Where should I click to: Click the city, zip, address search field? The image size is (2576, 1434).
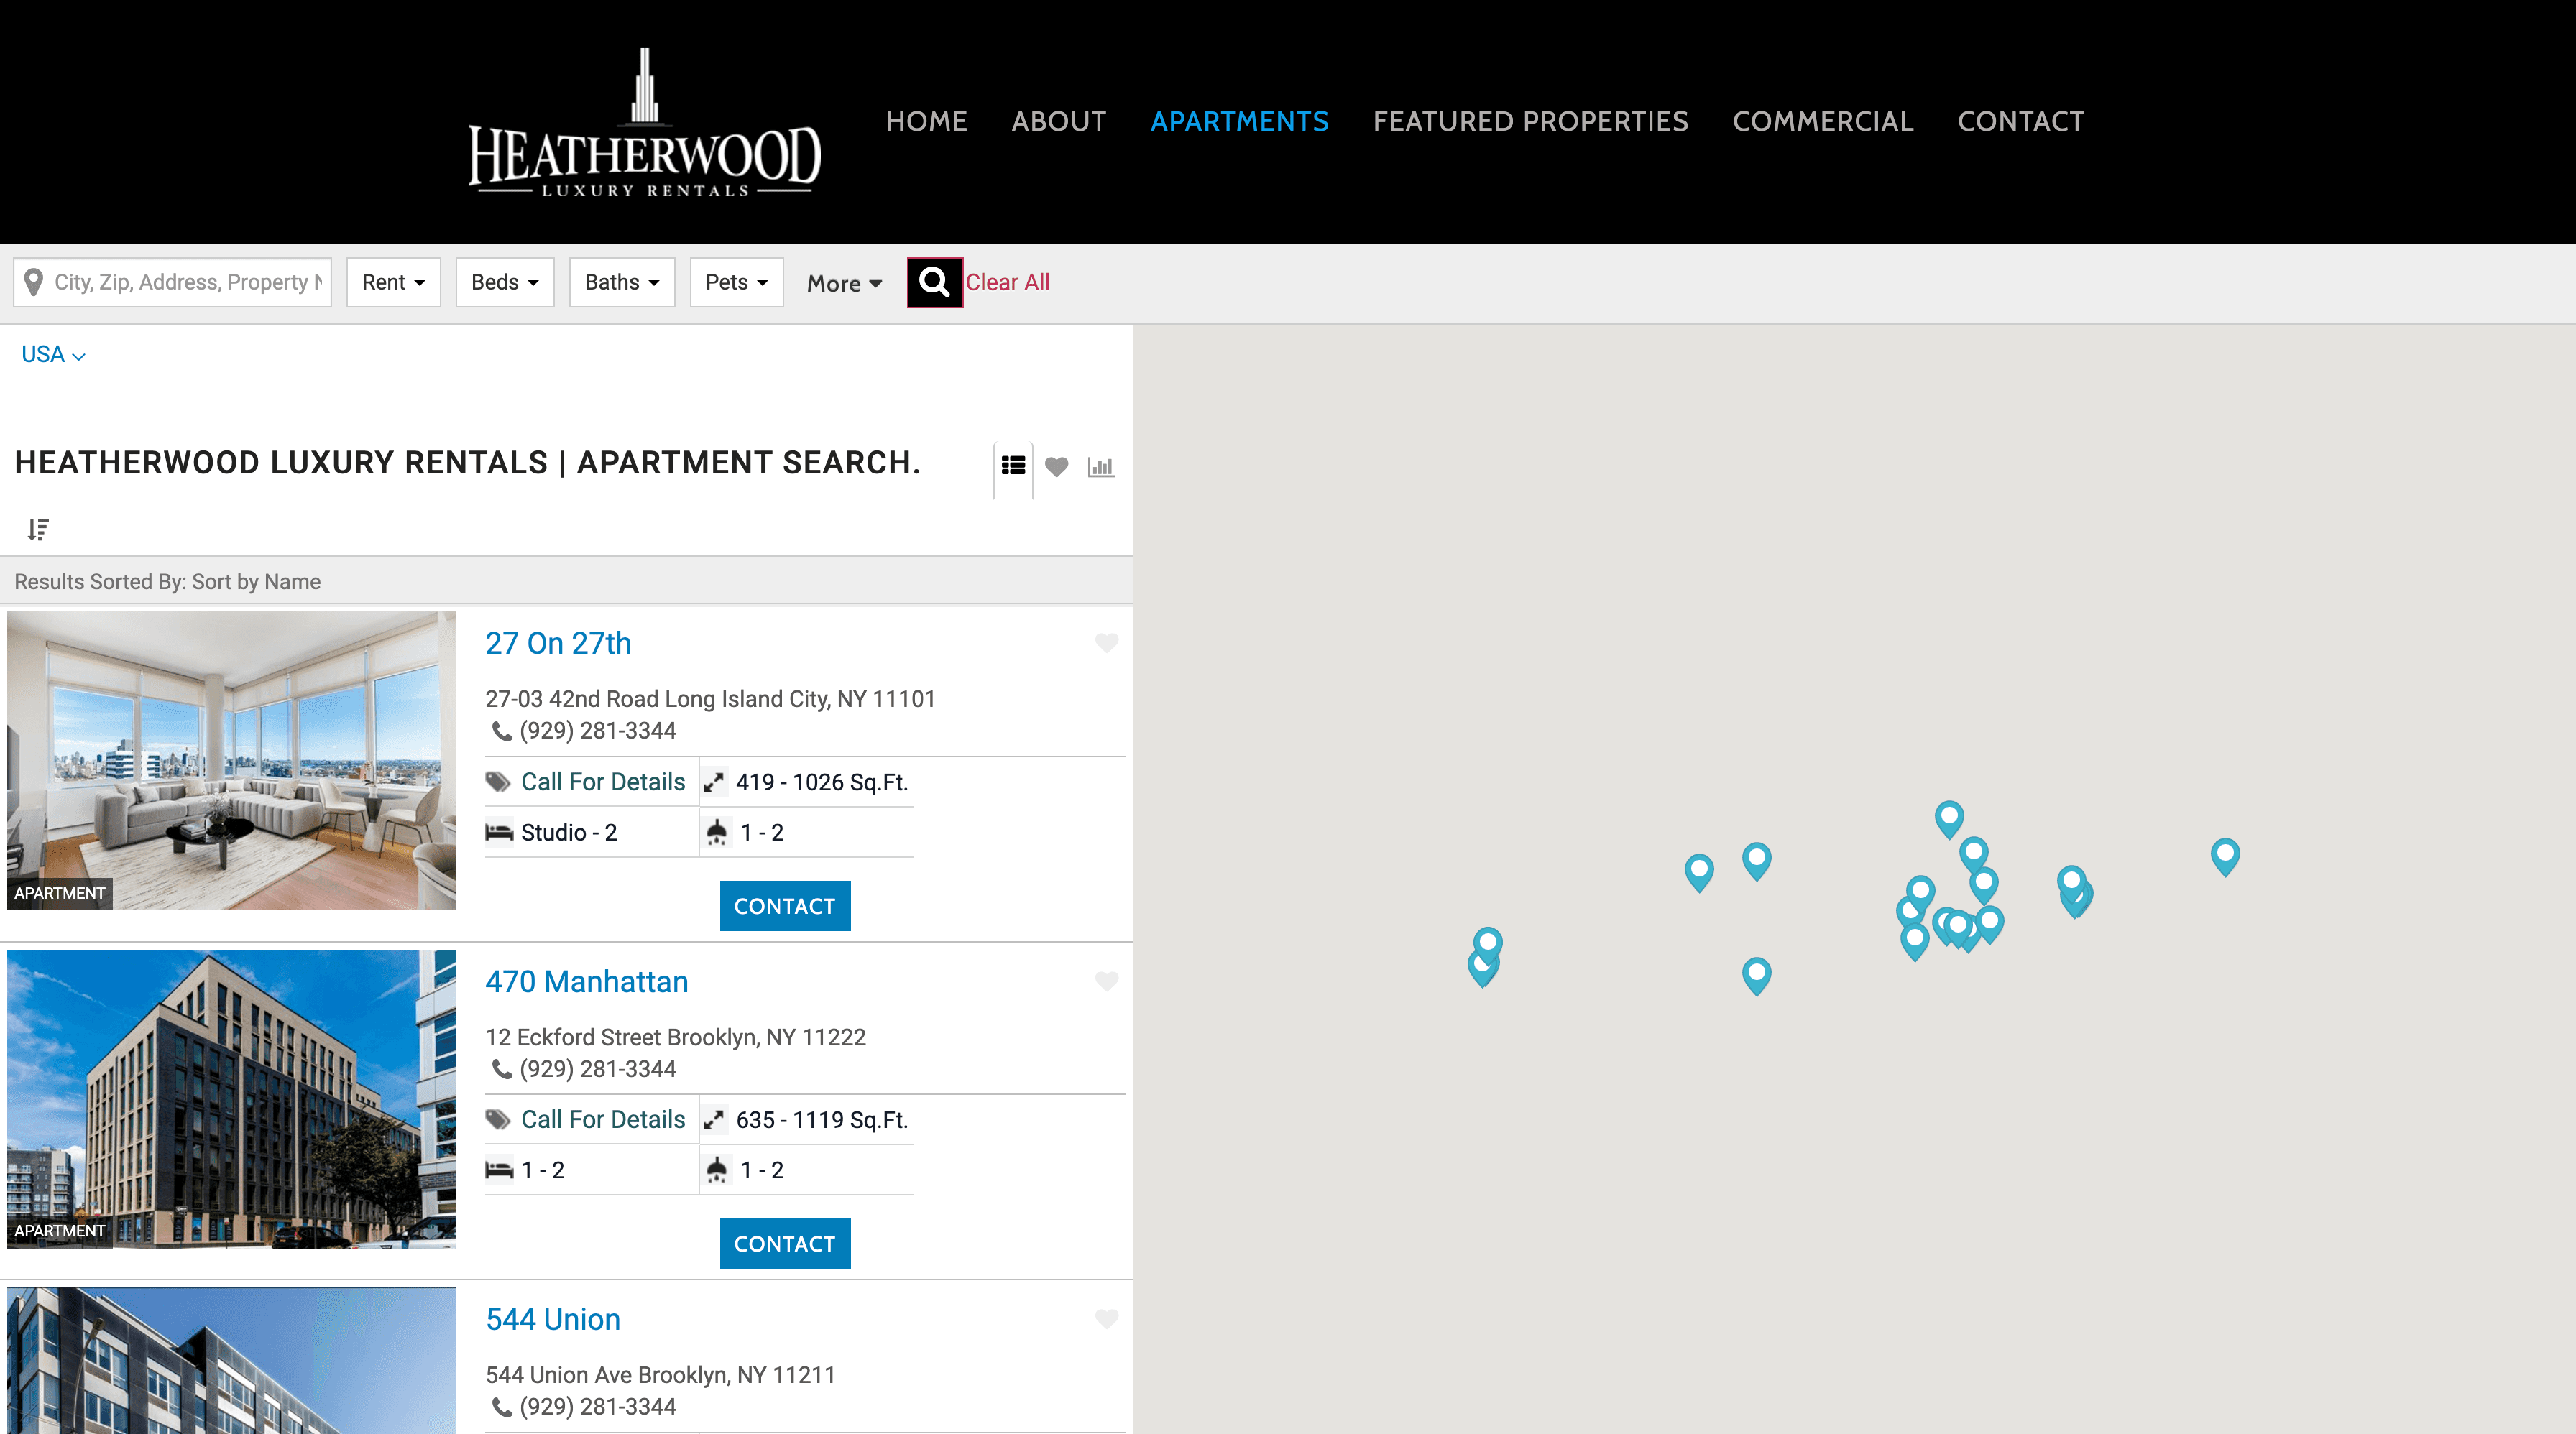186,283
